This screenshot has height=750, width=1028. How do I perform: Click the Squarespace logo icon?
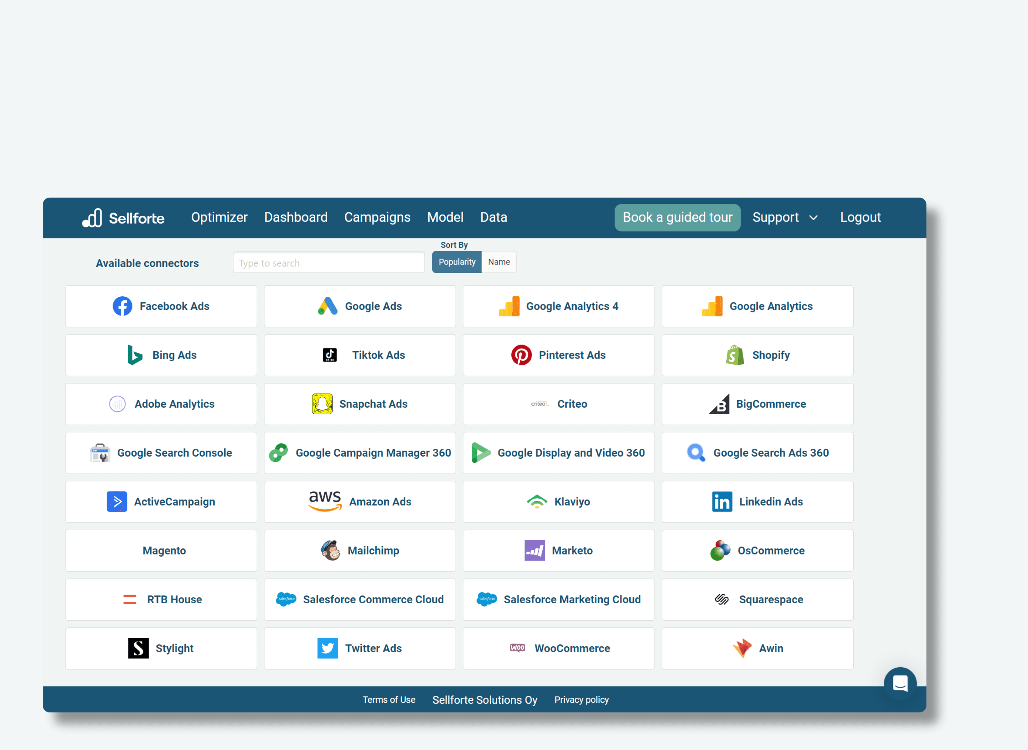[722, 599]
